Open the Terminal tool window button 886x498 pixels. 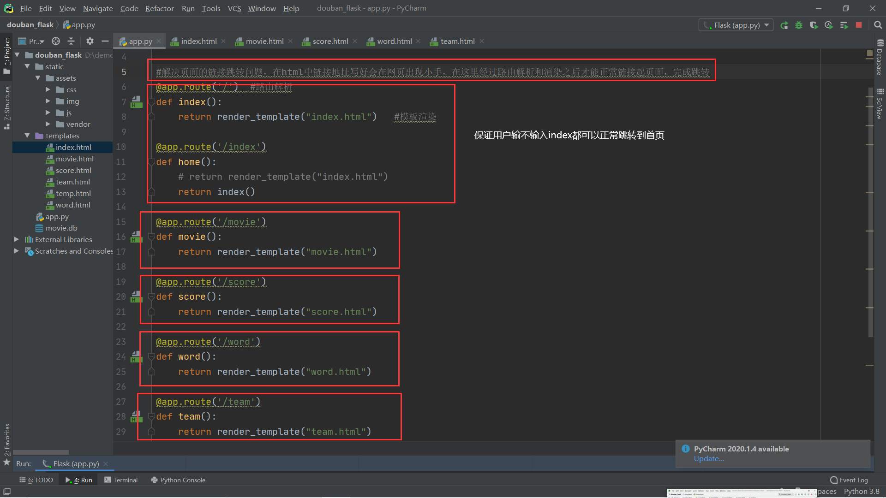(121, 480)
